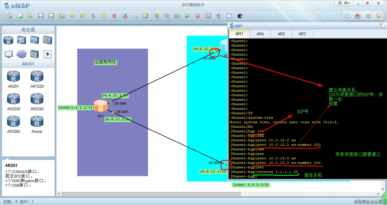Screen dimensions: 387x205
Task: Start devices with green play button
Action: 187,16
